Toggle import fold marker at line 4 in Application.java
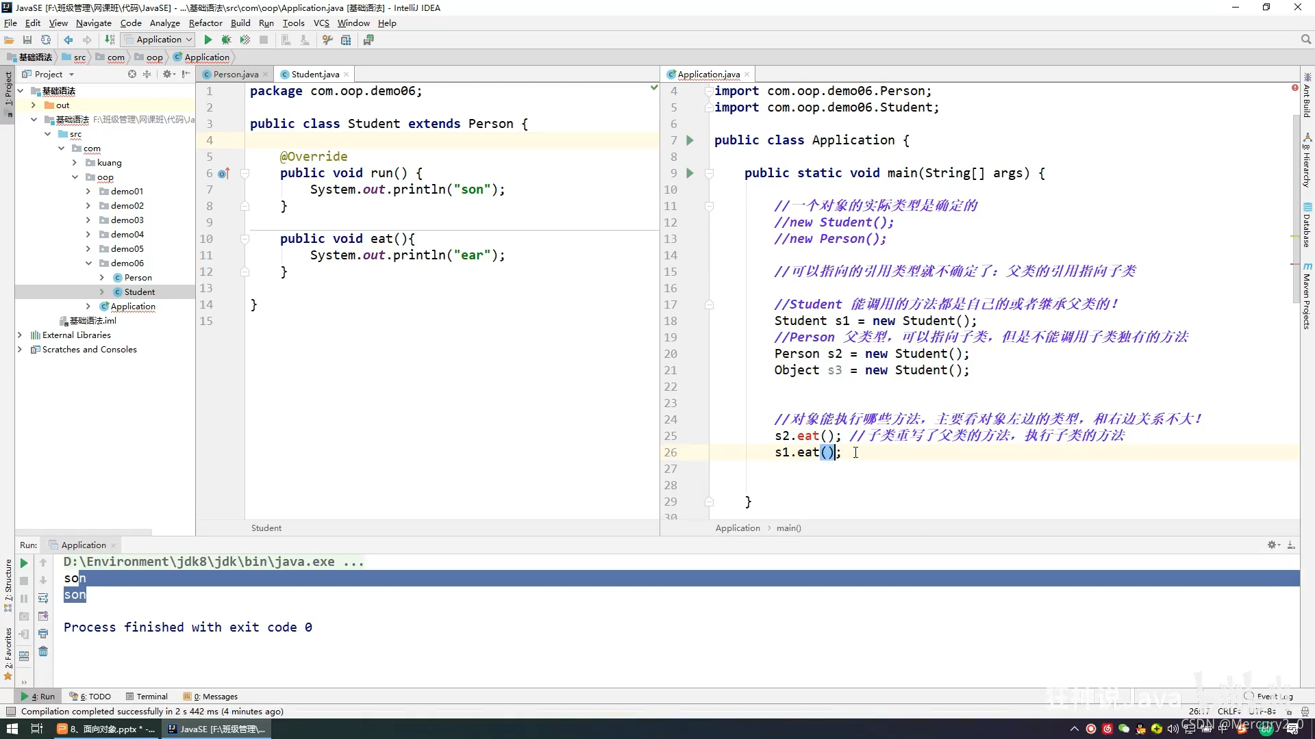1315x739 pixels. coord(710,91)
